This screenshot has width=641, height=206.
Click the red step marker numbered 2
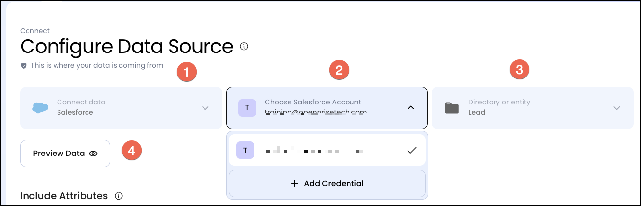[339, 70]
